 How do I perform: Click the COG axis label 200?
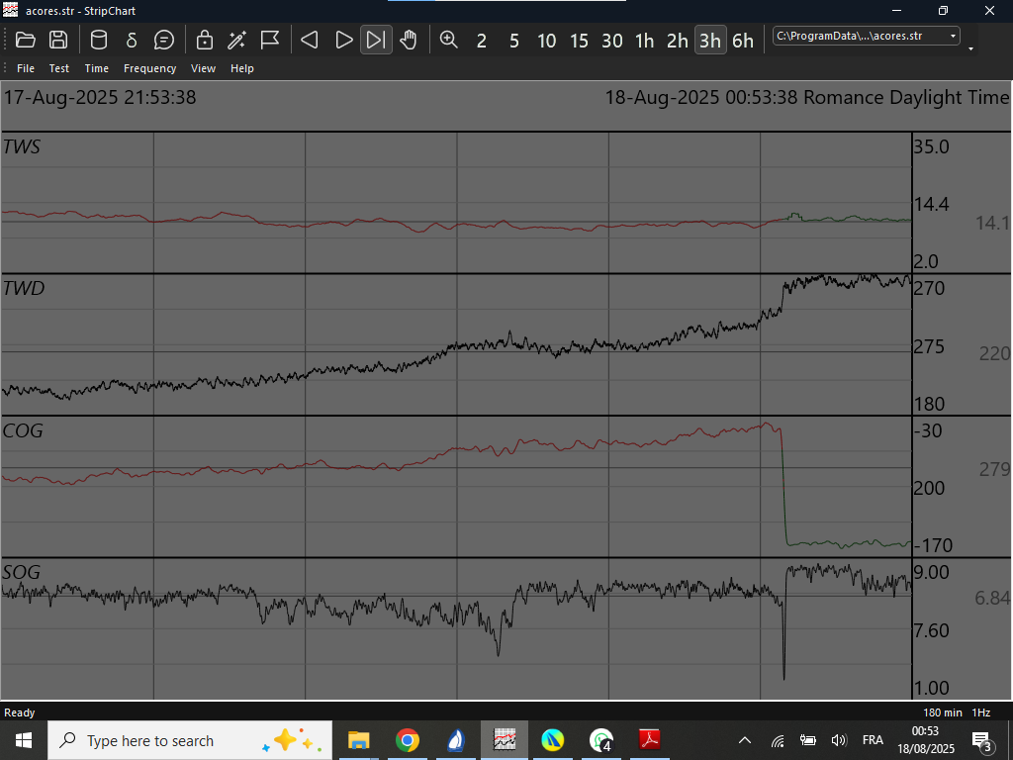(x=929, y=488)
